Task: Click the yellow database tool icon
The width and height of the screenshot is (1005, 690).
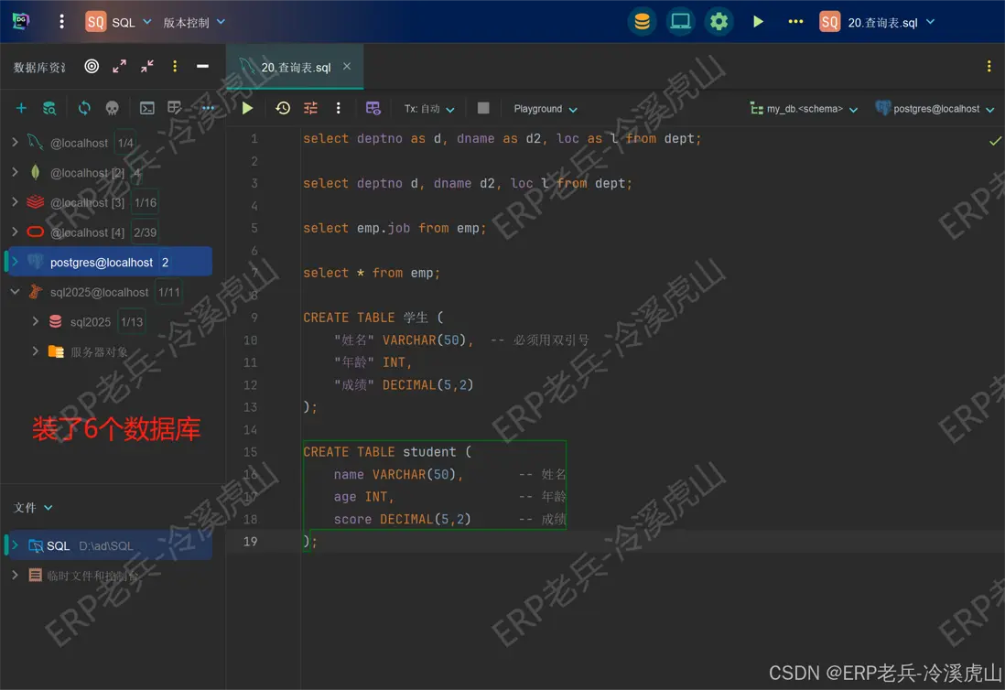Action: click(642, 22)
